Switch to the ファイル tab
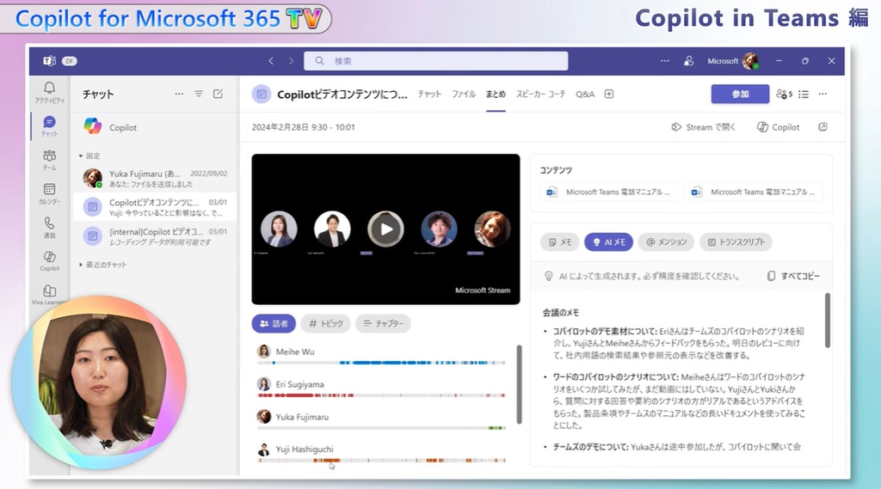 pyautogui.click(x=464, y=94)
